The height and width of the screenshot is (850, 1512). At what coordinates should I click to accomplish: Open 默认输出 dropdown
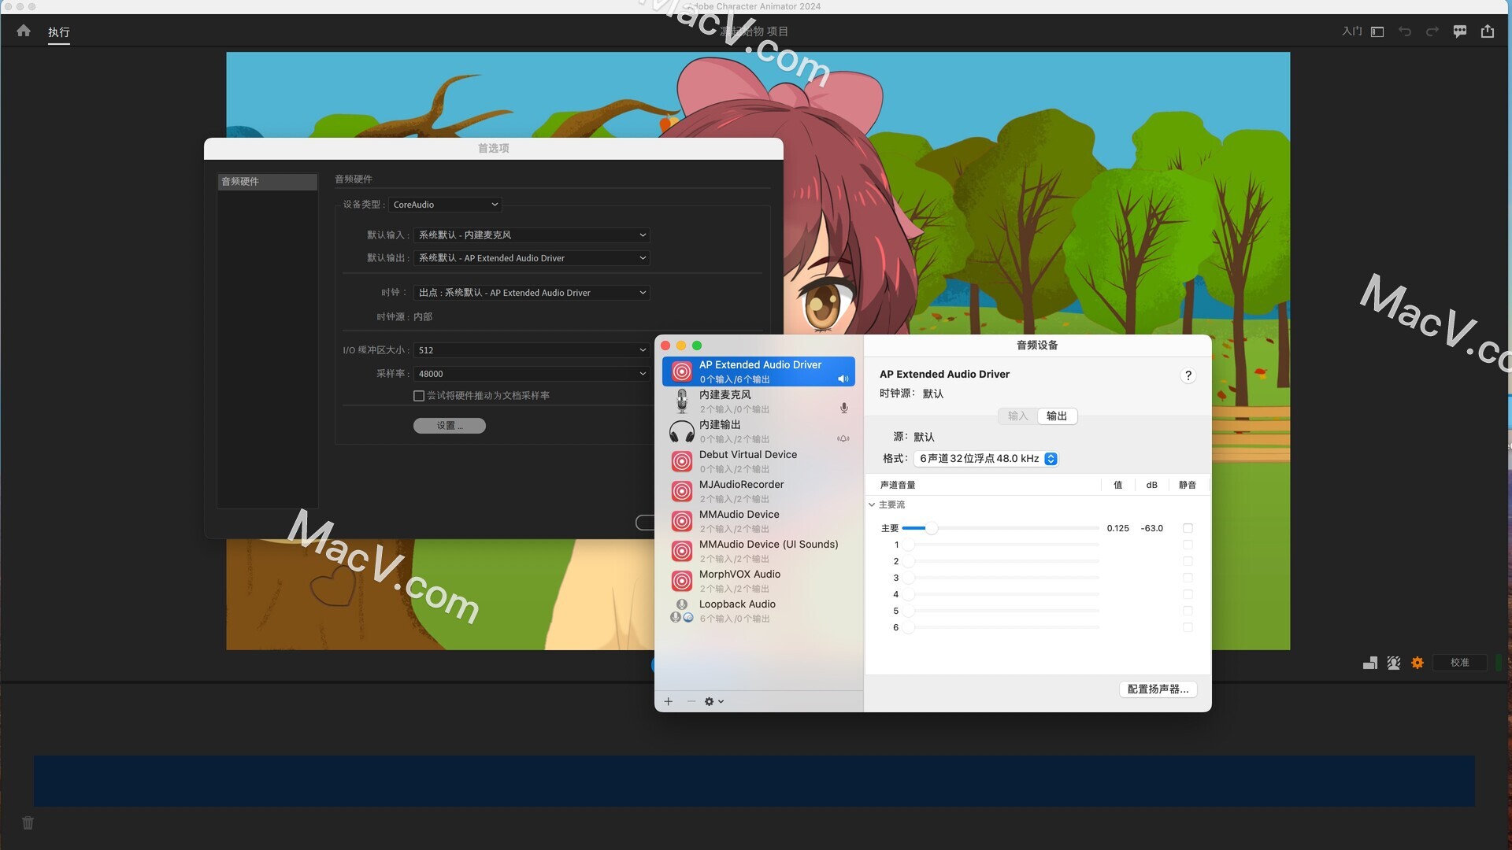pyautogui.click(x=532, y=258)
